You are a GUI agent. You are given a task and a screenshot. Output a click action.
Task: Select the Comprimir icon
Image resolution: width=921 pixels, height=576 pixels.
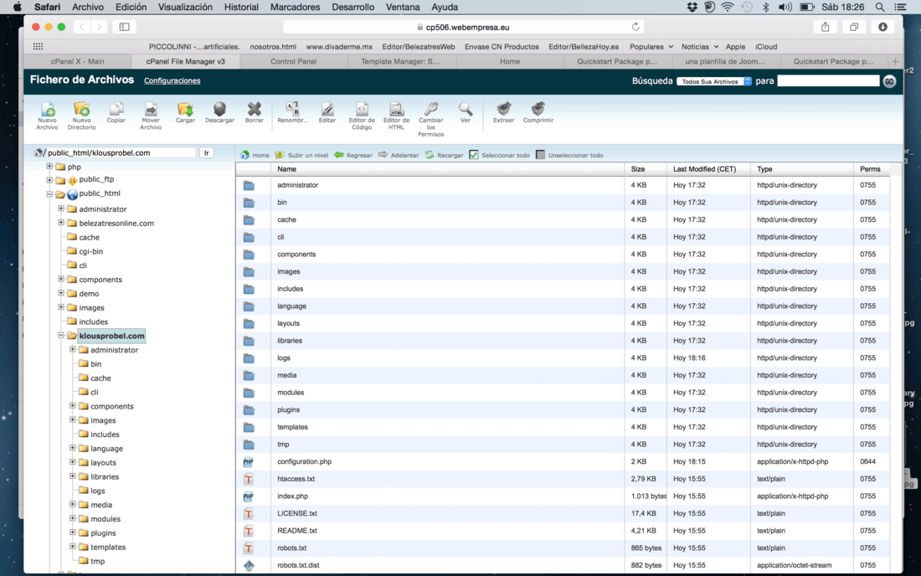coord(538,111)
